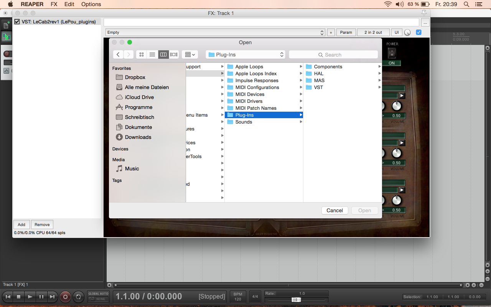491x307 pixels.
Task: Adjust the wet/dry knob
Action: (x=407, y=33)
